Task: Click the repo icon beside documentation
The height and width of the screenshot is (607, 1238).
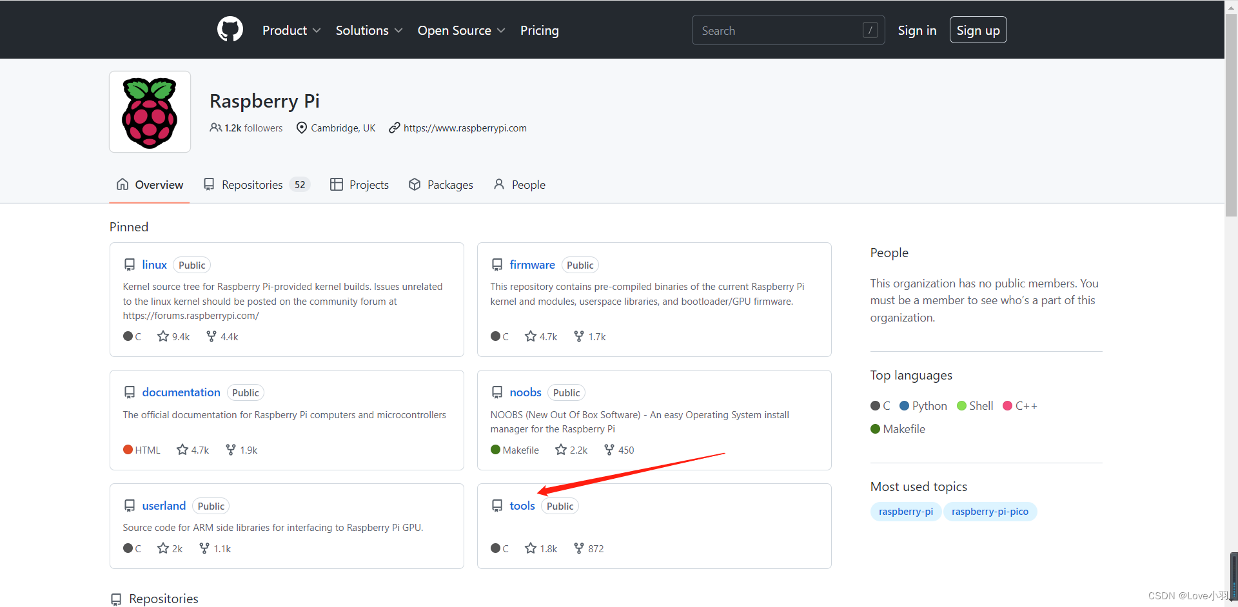Action: point(130,392)
